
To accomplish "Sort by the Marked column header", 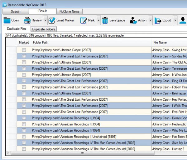I will tap(24, 42).
